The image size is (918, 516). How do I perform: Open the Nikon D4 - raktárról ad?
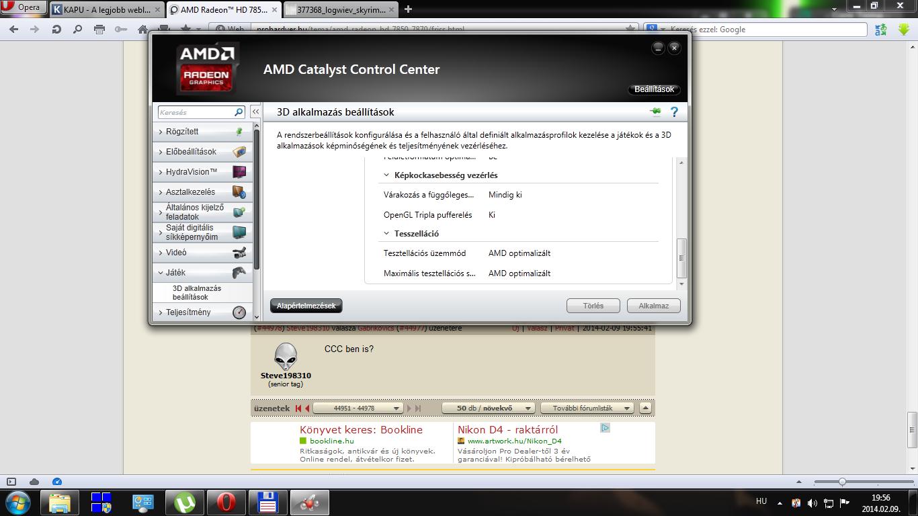click(507, 430)
